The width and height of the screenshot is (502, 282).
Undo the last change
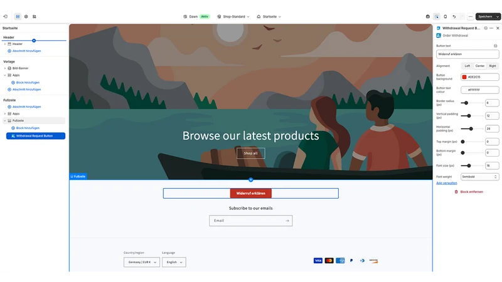tap(454, 17)
